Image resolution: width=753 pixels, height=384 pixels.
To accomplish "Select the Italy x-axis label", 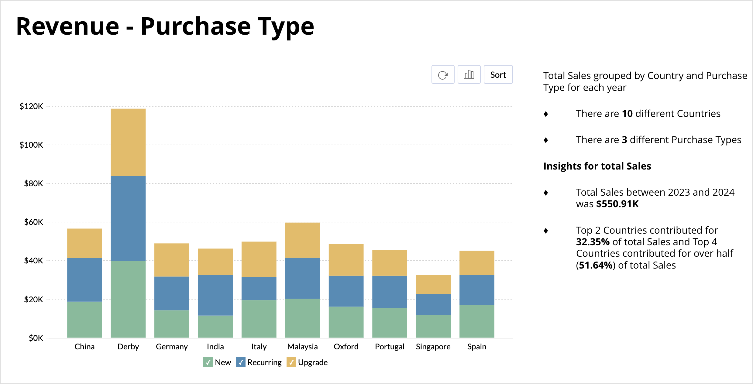I will 259,347.
